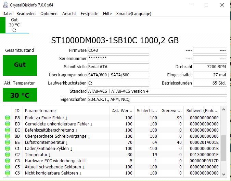Open the Hilfe menu
The height and width of the screenshot is (181, 231).
(x=107, y=14)
